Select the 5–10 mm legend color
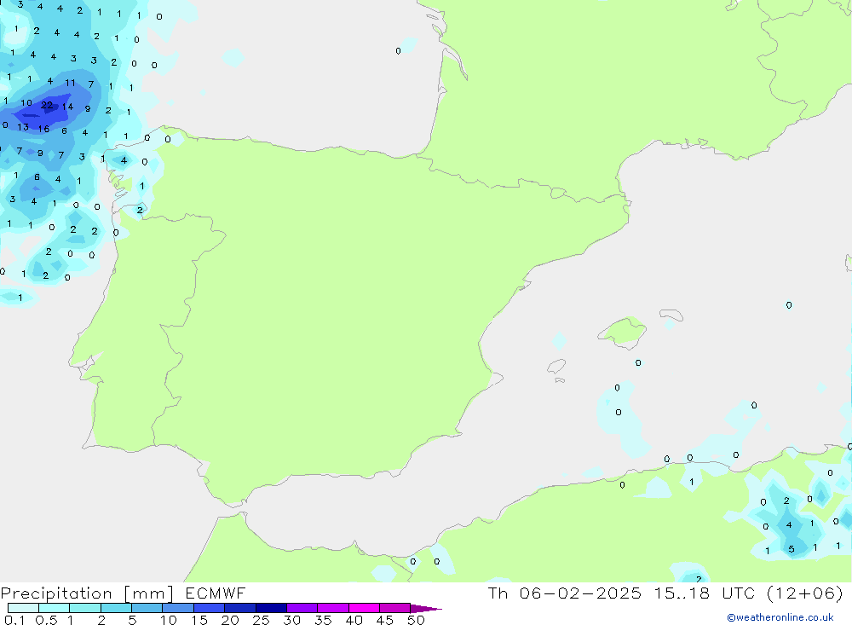The width and height of the screenshot is (852, 625). pyautogui.click(x=147, y=608)
